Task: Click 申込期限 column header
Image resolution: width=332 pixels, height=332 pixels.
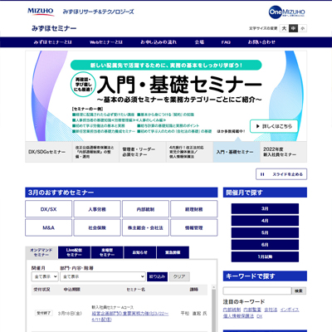Action: (x=72, y=290)
